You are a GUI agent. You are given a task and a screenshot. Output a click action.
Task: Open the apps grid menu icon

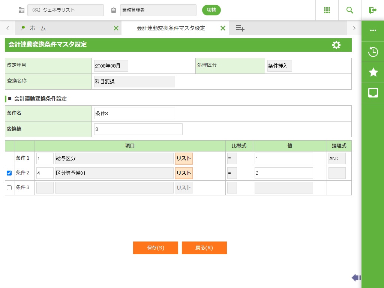(x=327, y=10)
